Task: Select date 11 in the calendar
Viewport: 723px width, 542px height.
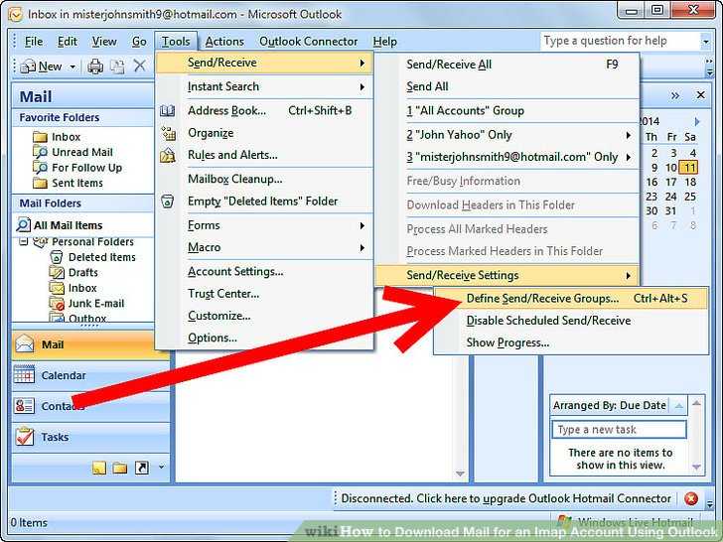Action: 689,168
